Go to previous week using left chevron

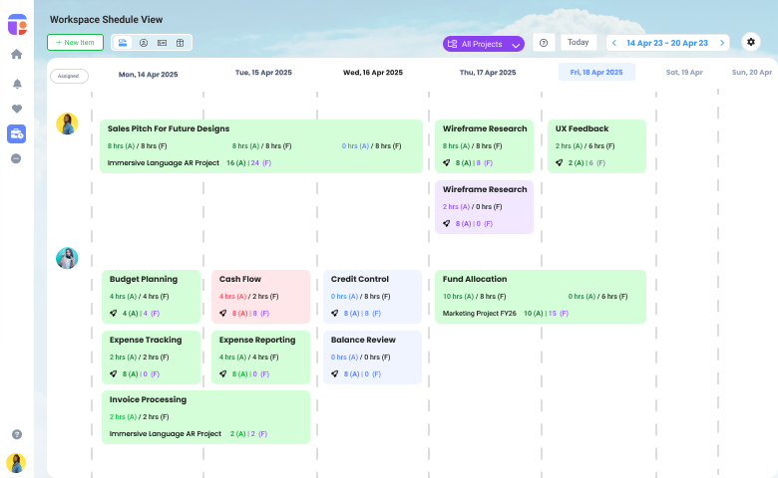[614, 43]
